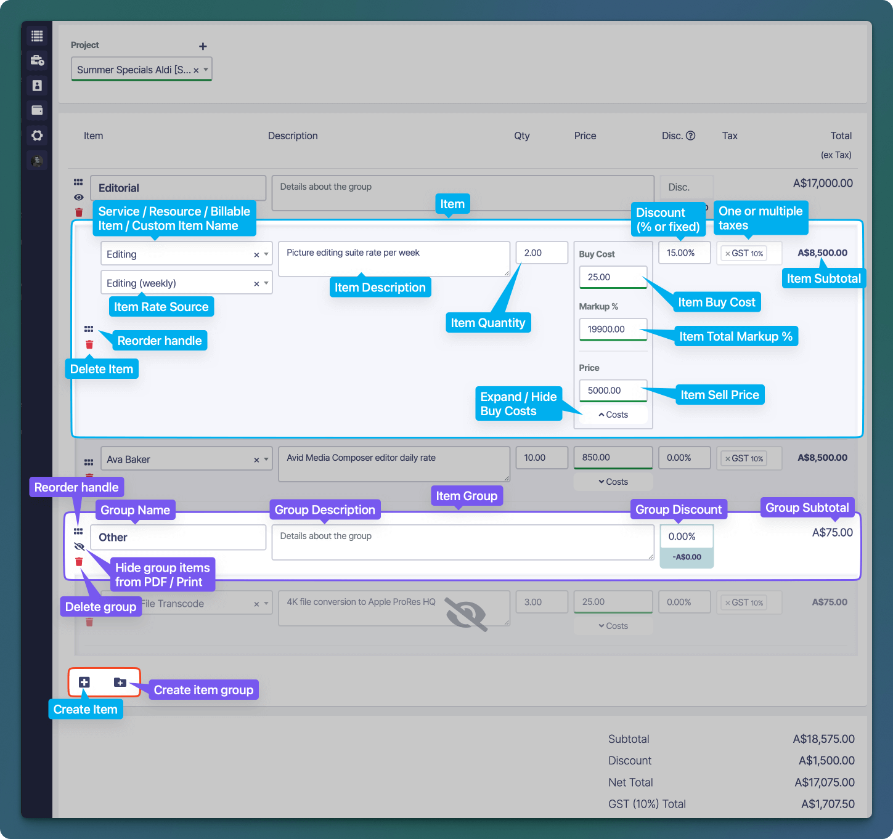893x839 pixels.
Task: Create a new item group folder button
Action: click(120, 682)
